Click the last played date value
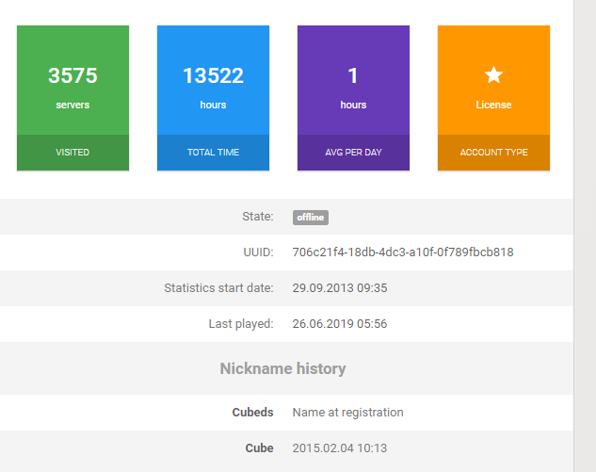Screen dimensions: 596x472 click(x=340, y=324)
